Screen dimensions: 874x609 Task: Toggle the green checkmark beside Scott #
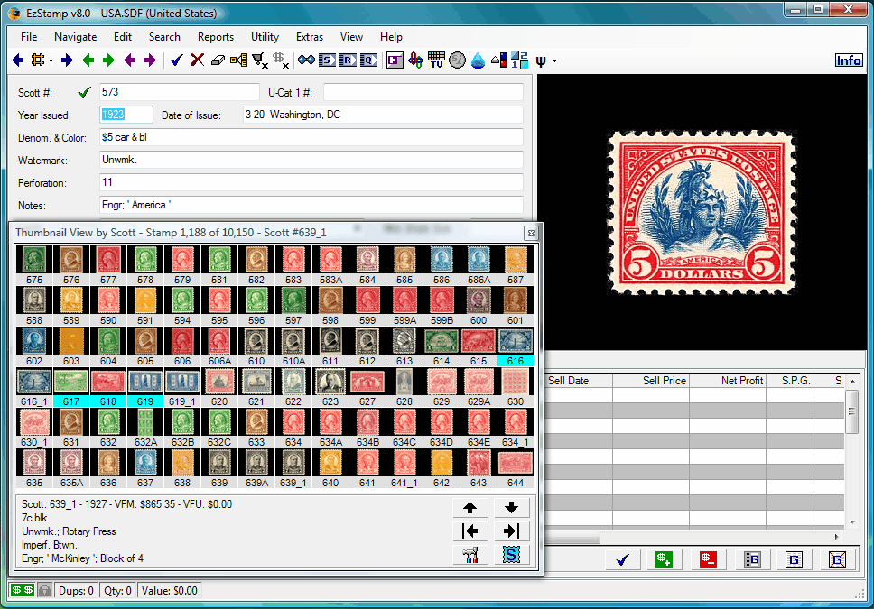[85, 92]
